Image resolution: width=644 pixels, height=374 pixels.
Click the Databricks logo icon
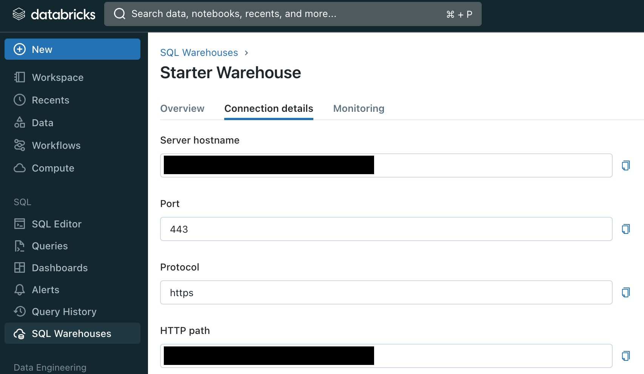pos(19,14)
